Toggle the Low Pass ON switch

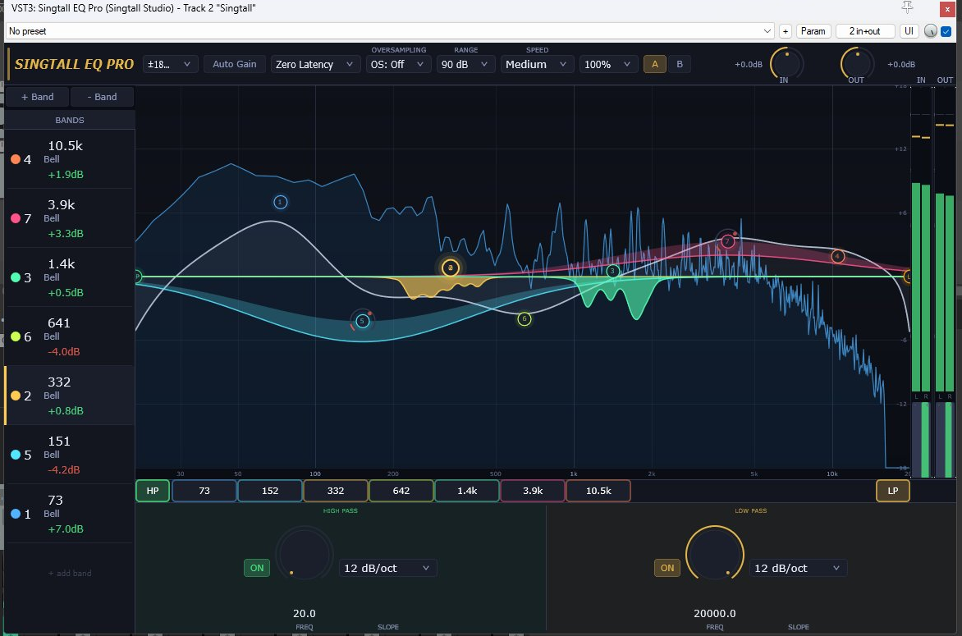click(667, 568)
